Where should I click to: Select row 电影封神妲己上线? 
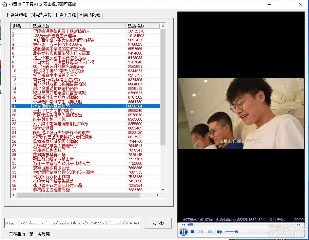pos(85,119)
